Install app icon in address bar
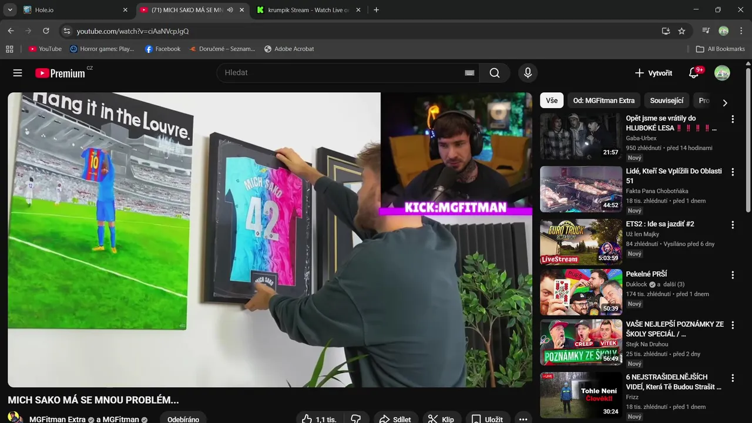 [666, 31]
